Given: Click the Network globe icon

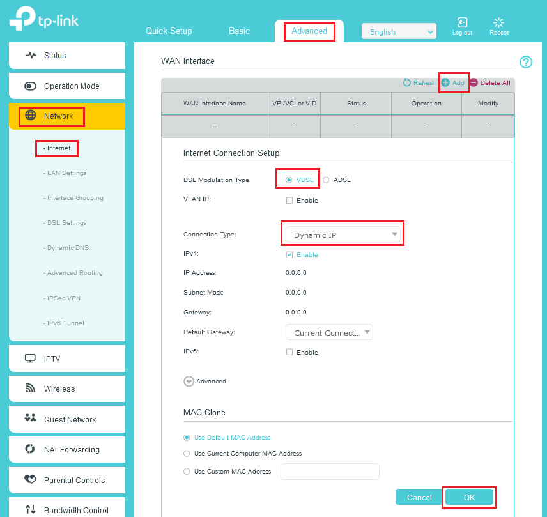Looking at the screenshot, I should click(30, 115).
